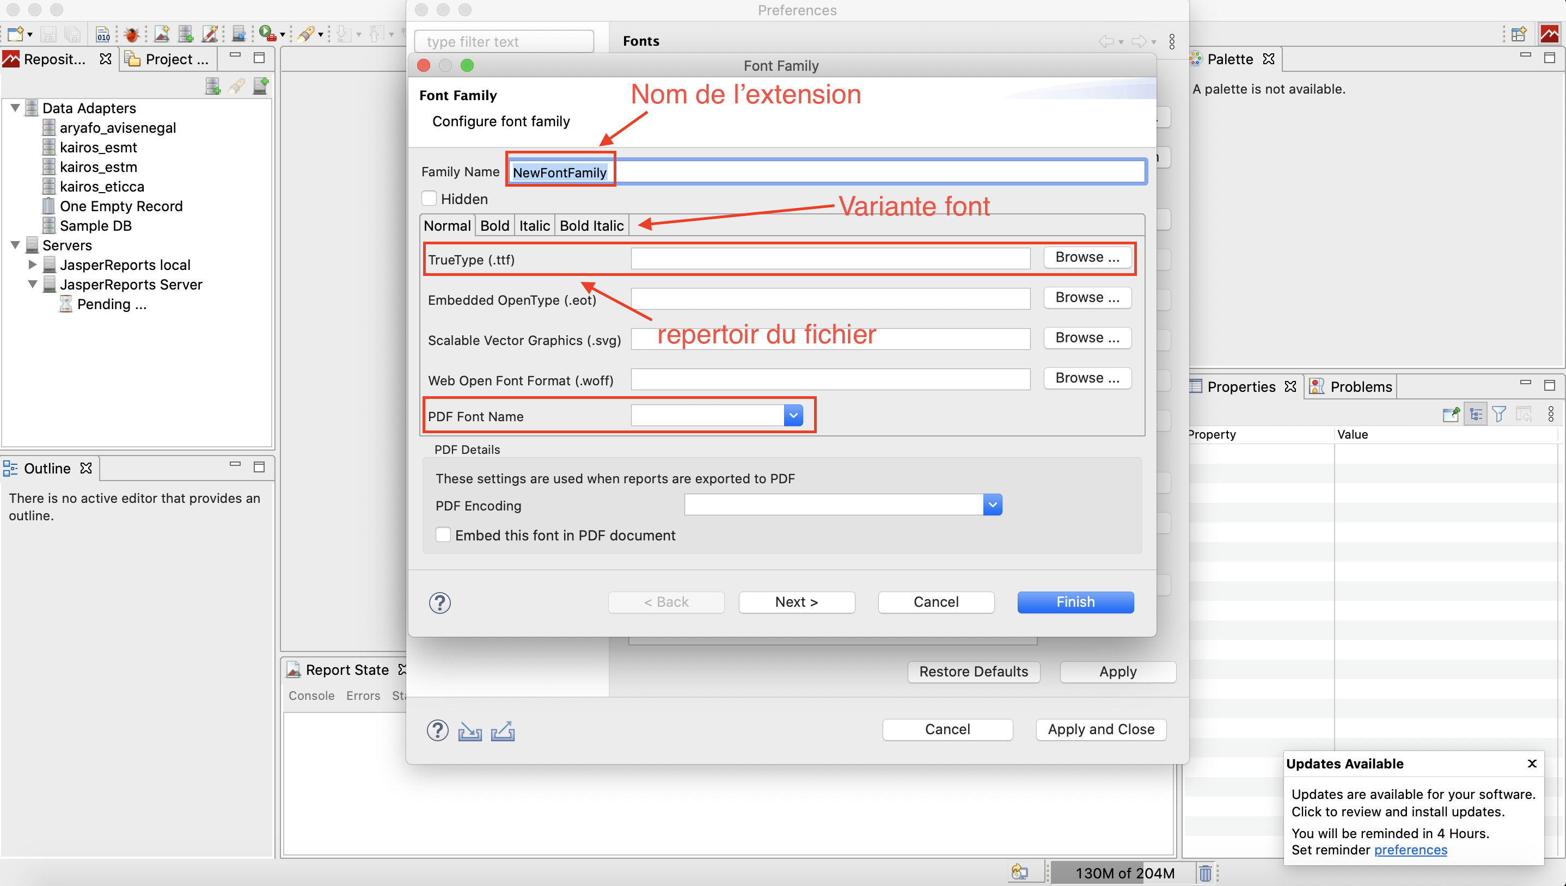Switch to the Bold Italic font tab

click(591, 226)
